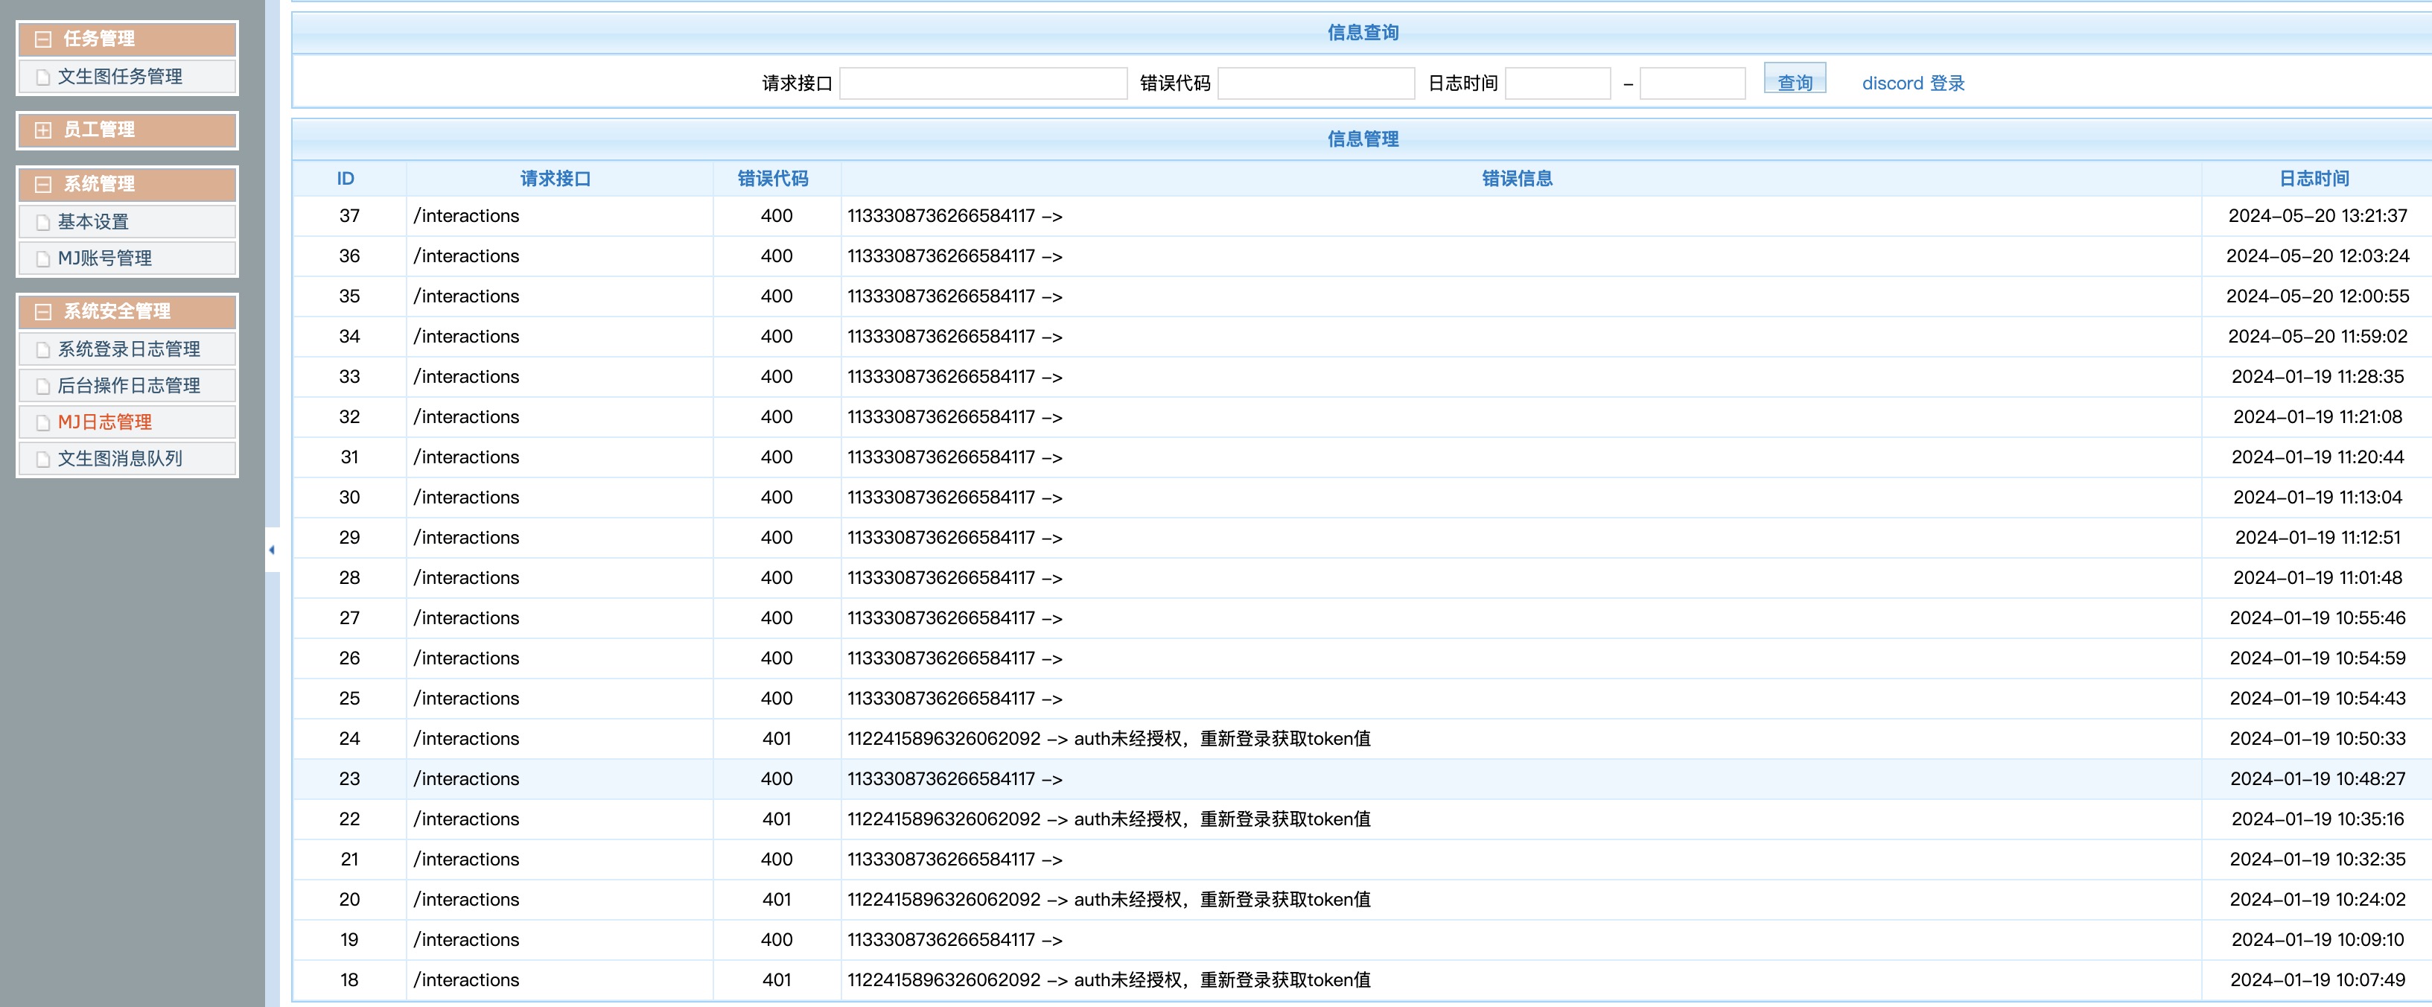Click the 错误信息 column header
The width and height of the screenshot is (2432, 1007).
[1517, 179]
